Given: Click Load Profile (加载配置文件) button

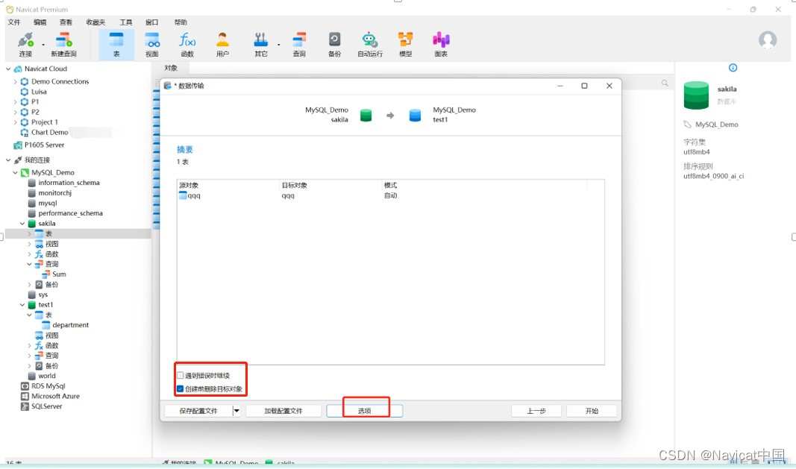Looking at the screenshot, I should pyautogui.click(x=283, y=411).
